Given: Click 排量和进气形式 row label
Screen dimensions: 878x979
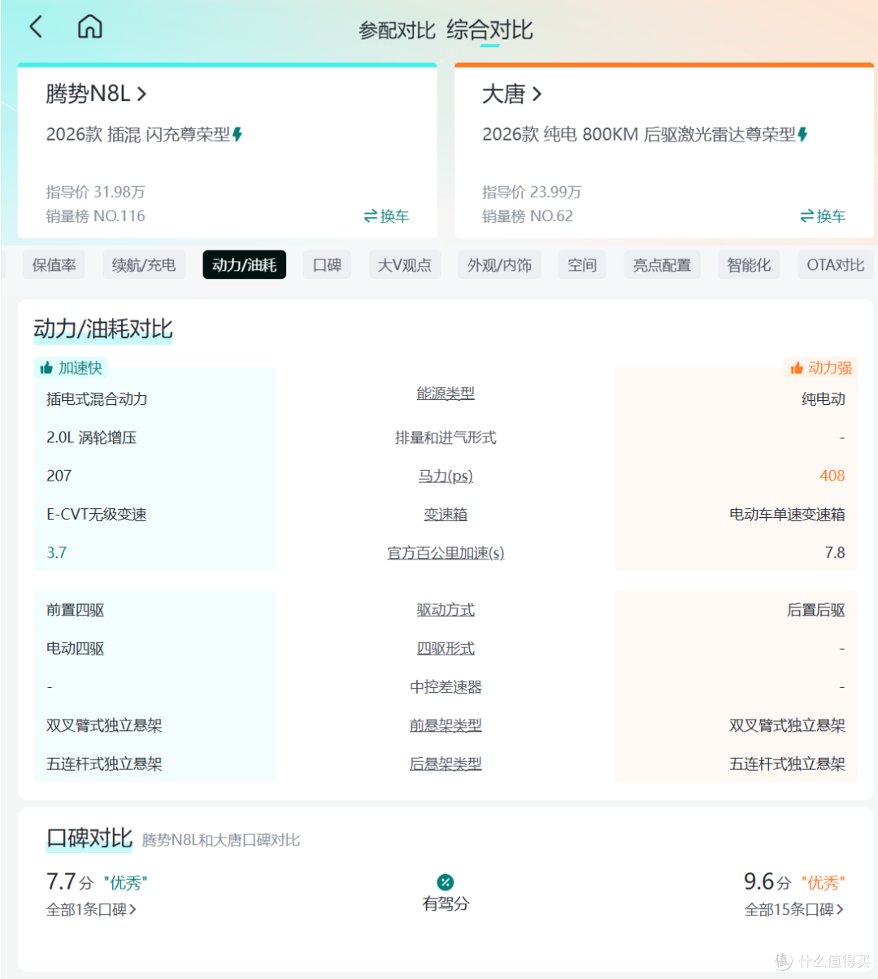Looking at the screenshot, I should point(446,437).
